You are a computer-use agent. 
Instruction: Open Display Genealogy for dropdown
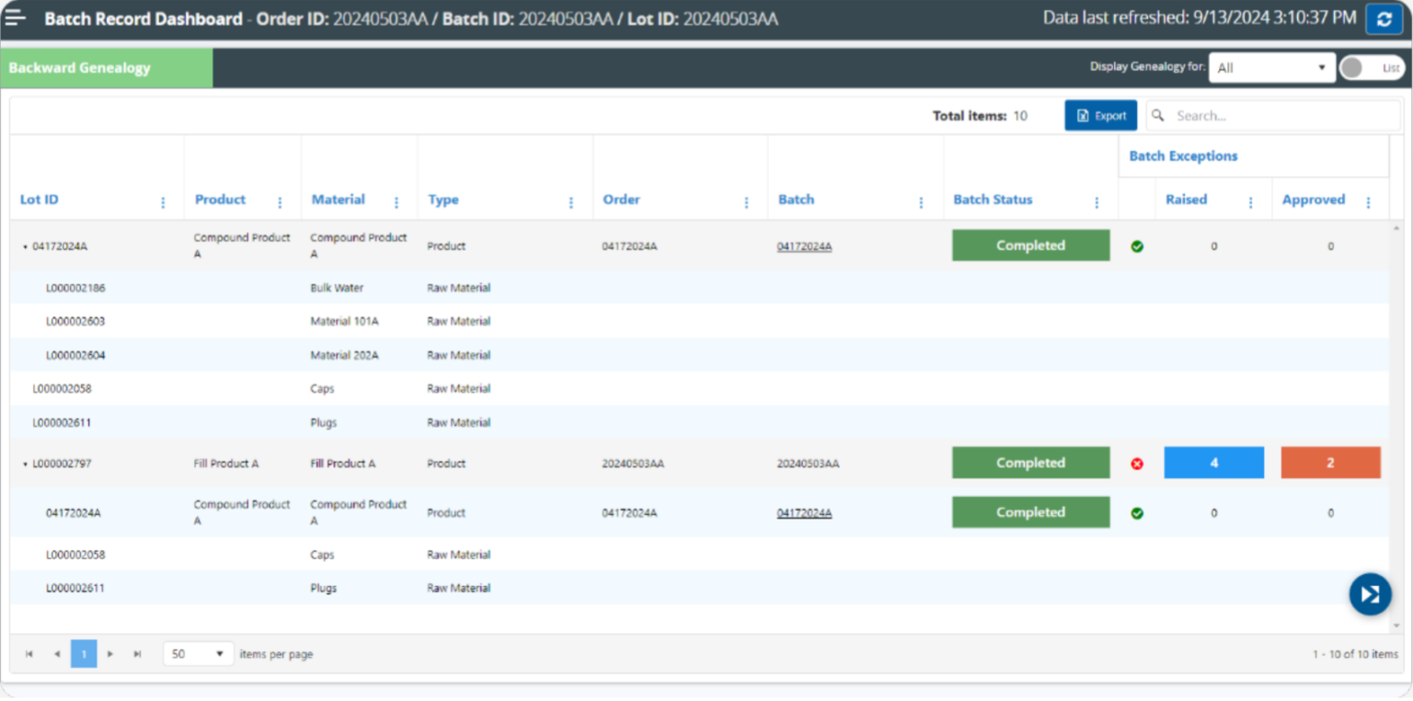[1271, 68]
